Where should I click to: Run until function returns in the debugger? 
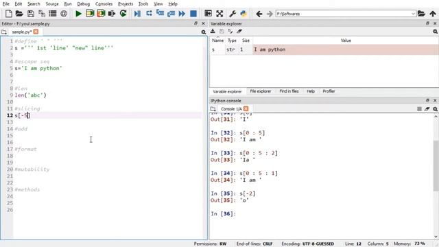click(x=171, y=14)
